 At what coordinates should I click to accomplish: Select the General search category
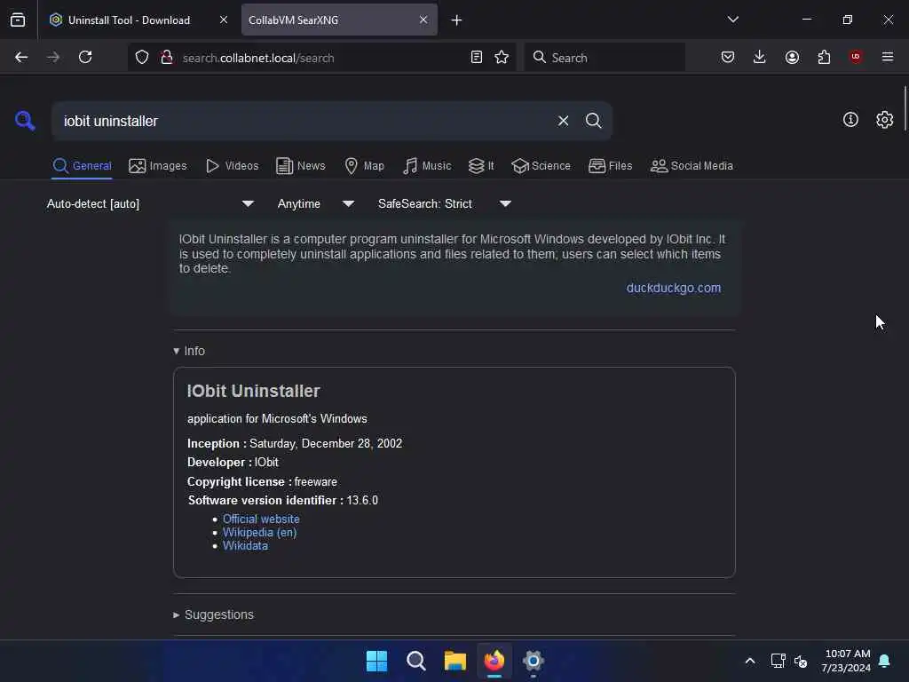coord(82,166)
